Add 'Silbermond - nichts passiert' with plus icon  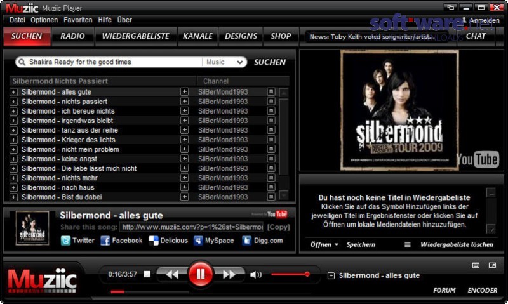pos(13,102)
